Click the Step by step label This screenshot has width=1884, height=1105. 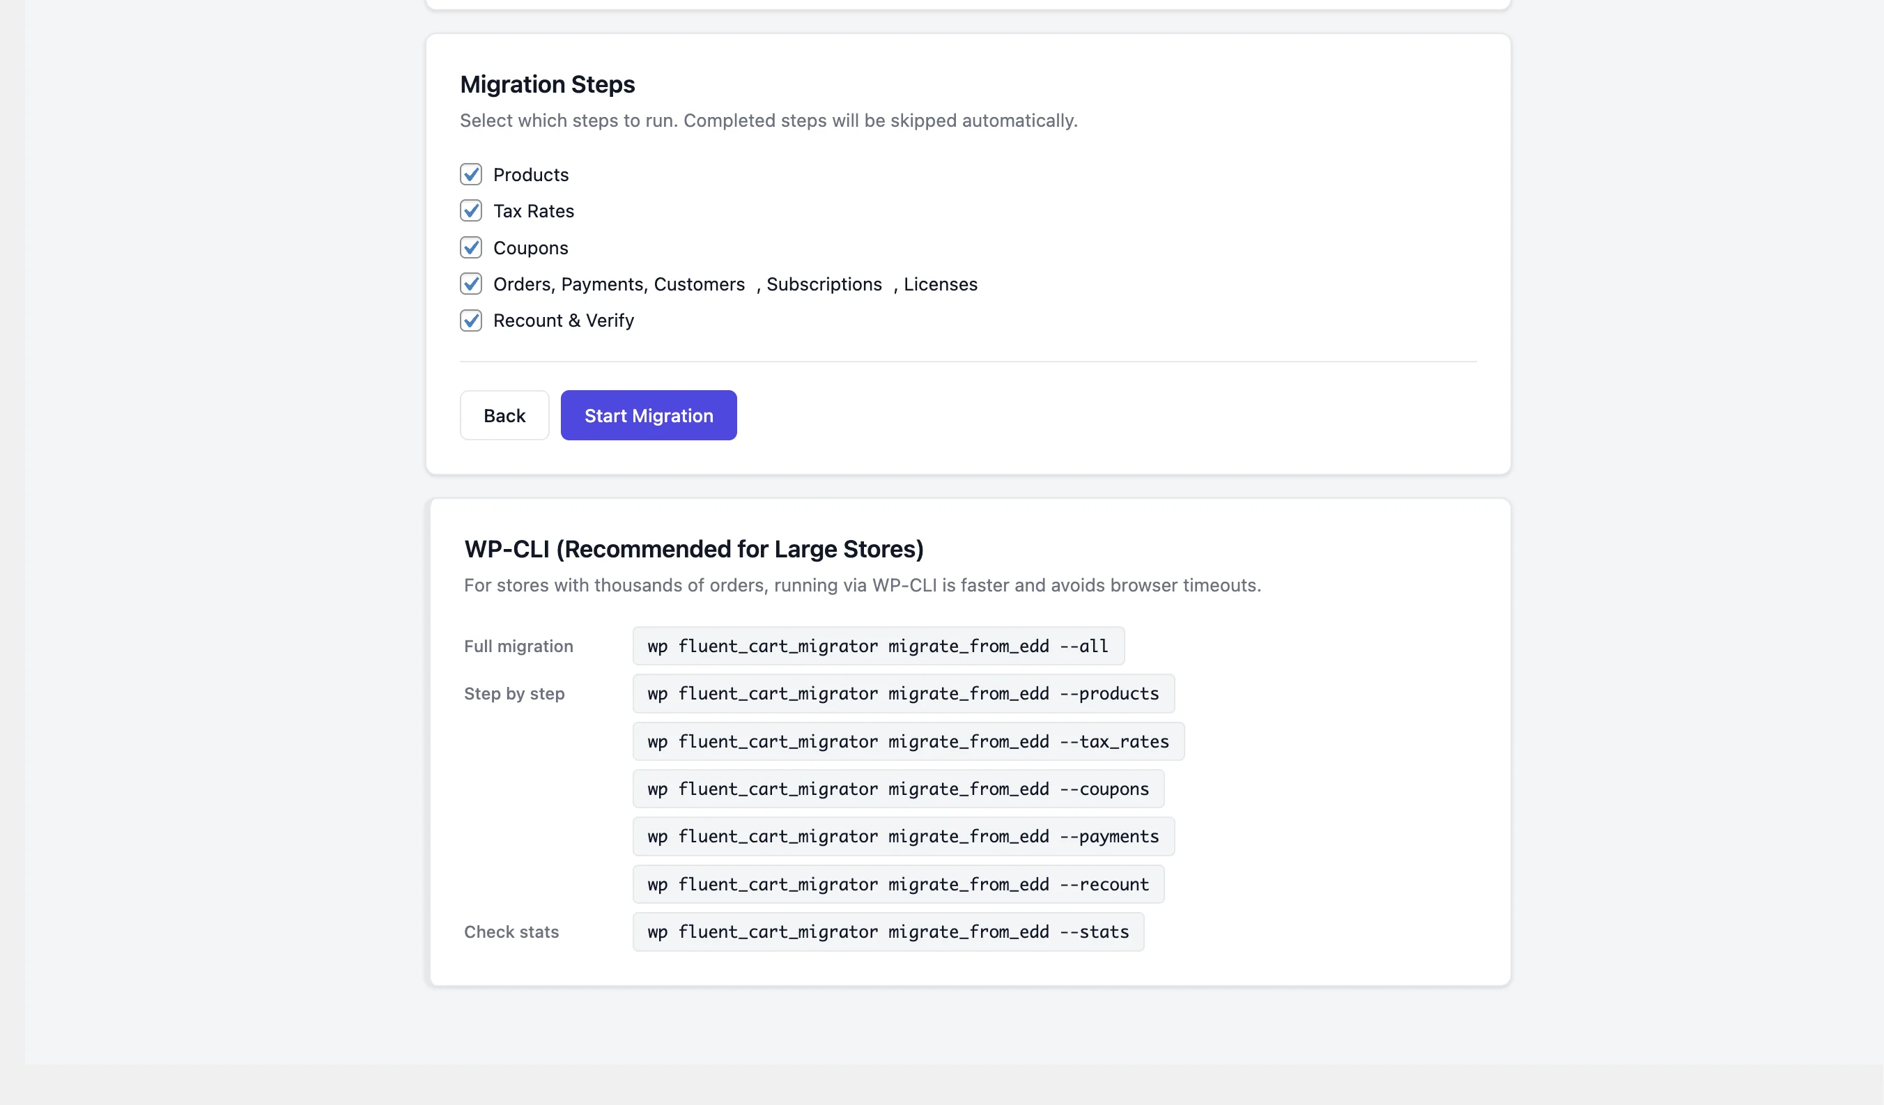tap(514, 694)
